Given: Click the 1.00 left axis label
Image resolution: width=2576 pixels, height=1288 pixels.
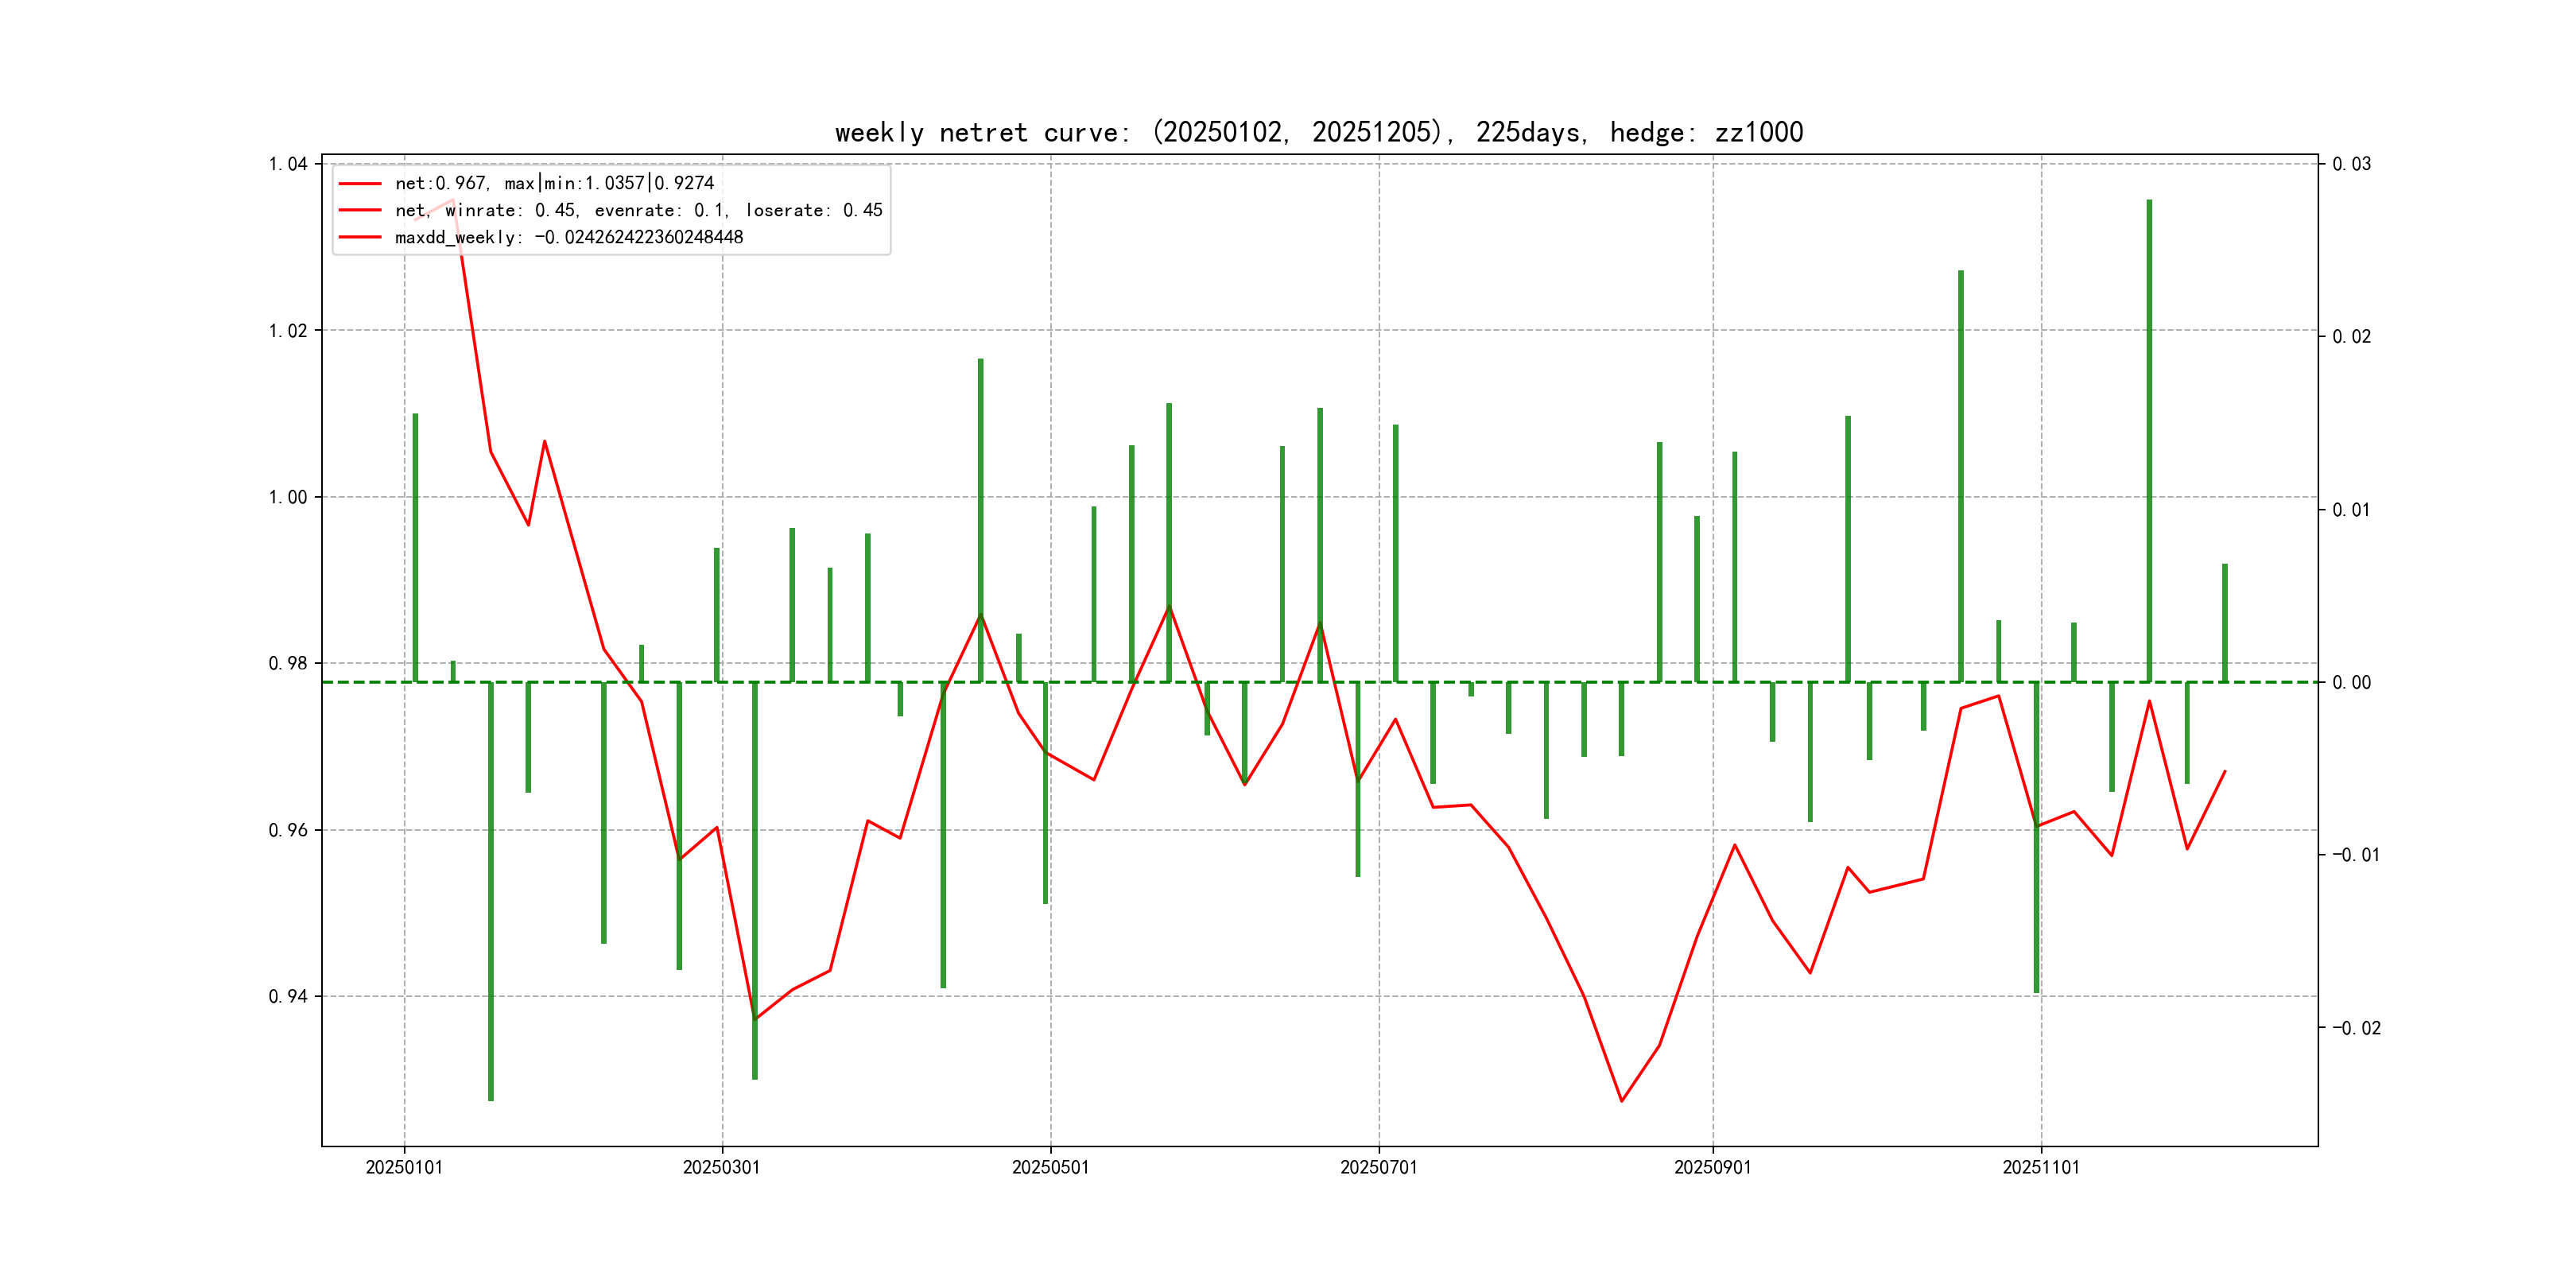Looking at the screenshot, I should pyautogui.click(x=288, y=497).
